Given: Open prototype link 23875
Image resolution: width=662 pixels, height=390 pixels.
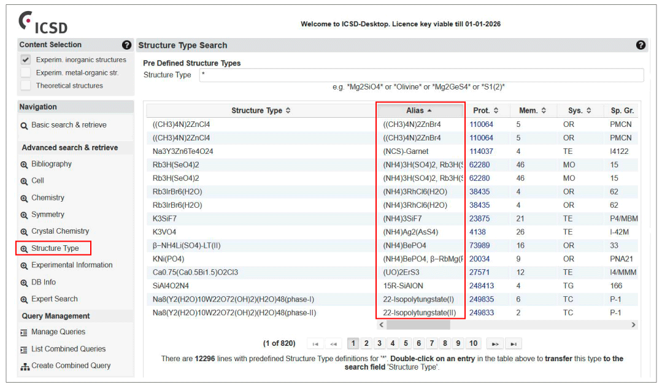Looking at the screenshot, I should 480,219.
